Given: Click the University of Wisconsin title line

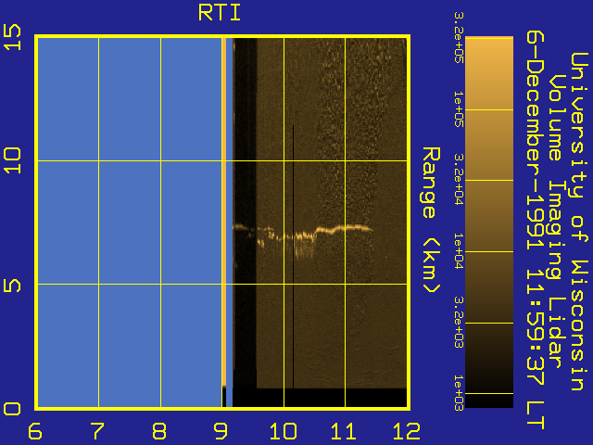Looking at the screenshot, I should [x=579, y=222].
